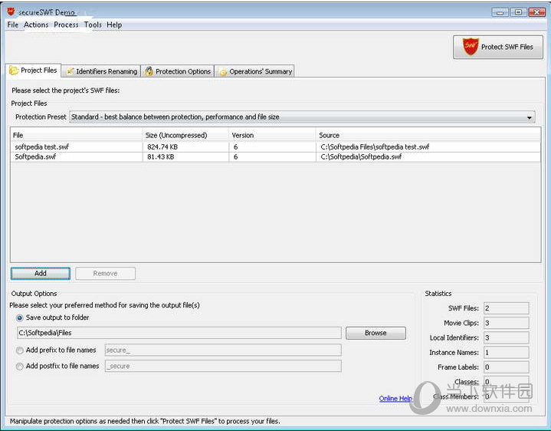The image size is (551, 431).
Task: Click the Protect SWF Files button
Action: (498, 47)
